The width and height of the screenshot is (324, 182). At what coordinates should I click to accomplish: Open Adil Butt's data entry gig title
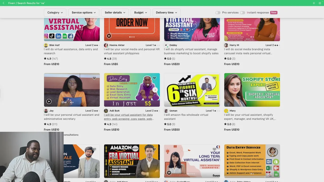(129, 117)
